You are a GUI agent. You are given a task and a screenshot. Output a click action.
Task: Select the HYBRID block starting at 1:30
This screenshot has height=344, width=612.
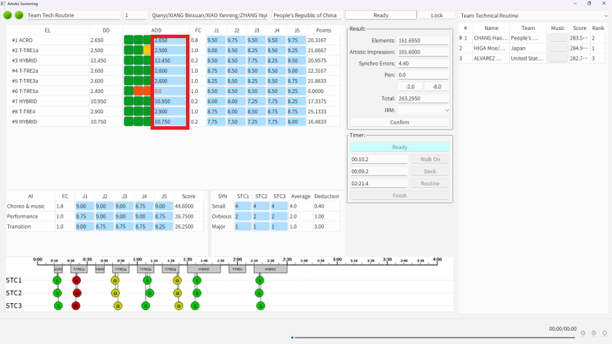(x=204, y=269)
